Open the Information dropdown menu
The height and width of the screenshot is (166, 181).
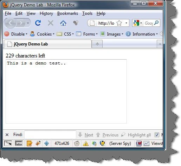(x=142, y=34)
